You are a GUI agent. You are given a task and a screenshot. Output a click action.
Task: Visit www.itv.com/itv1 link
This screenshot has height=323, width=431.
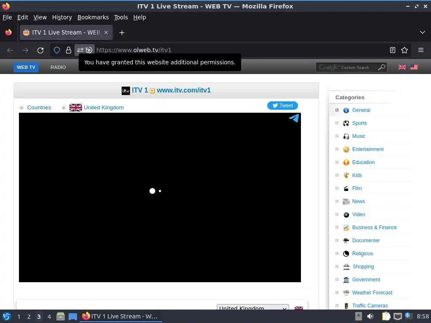[x=184, y=90]
